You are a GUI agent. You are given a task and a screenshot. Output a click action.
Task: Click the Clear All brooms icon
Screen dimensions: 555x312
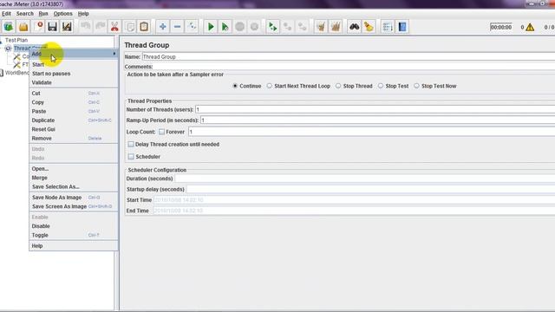tap(336, 27)
